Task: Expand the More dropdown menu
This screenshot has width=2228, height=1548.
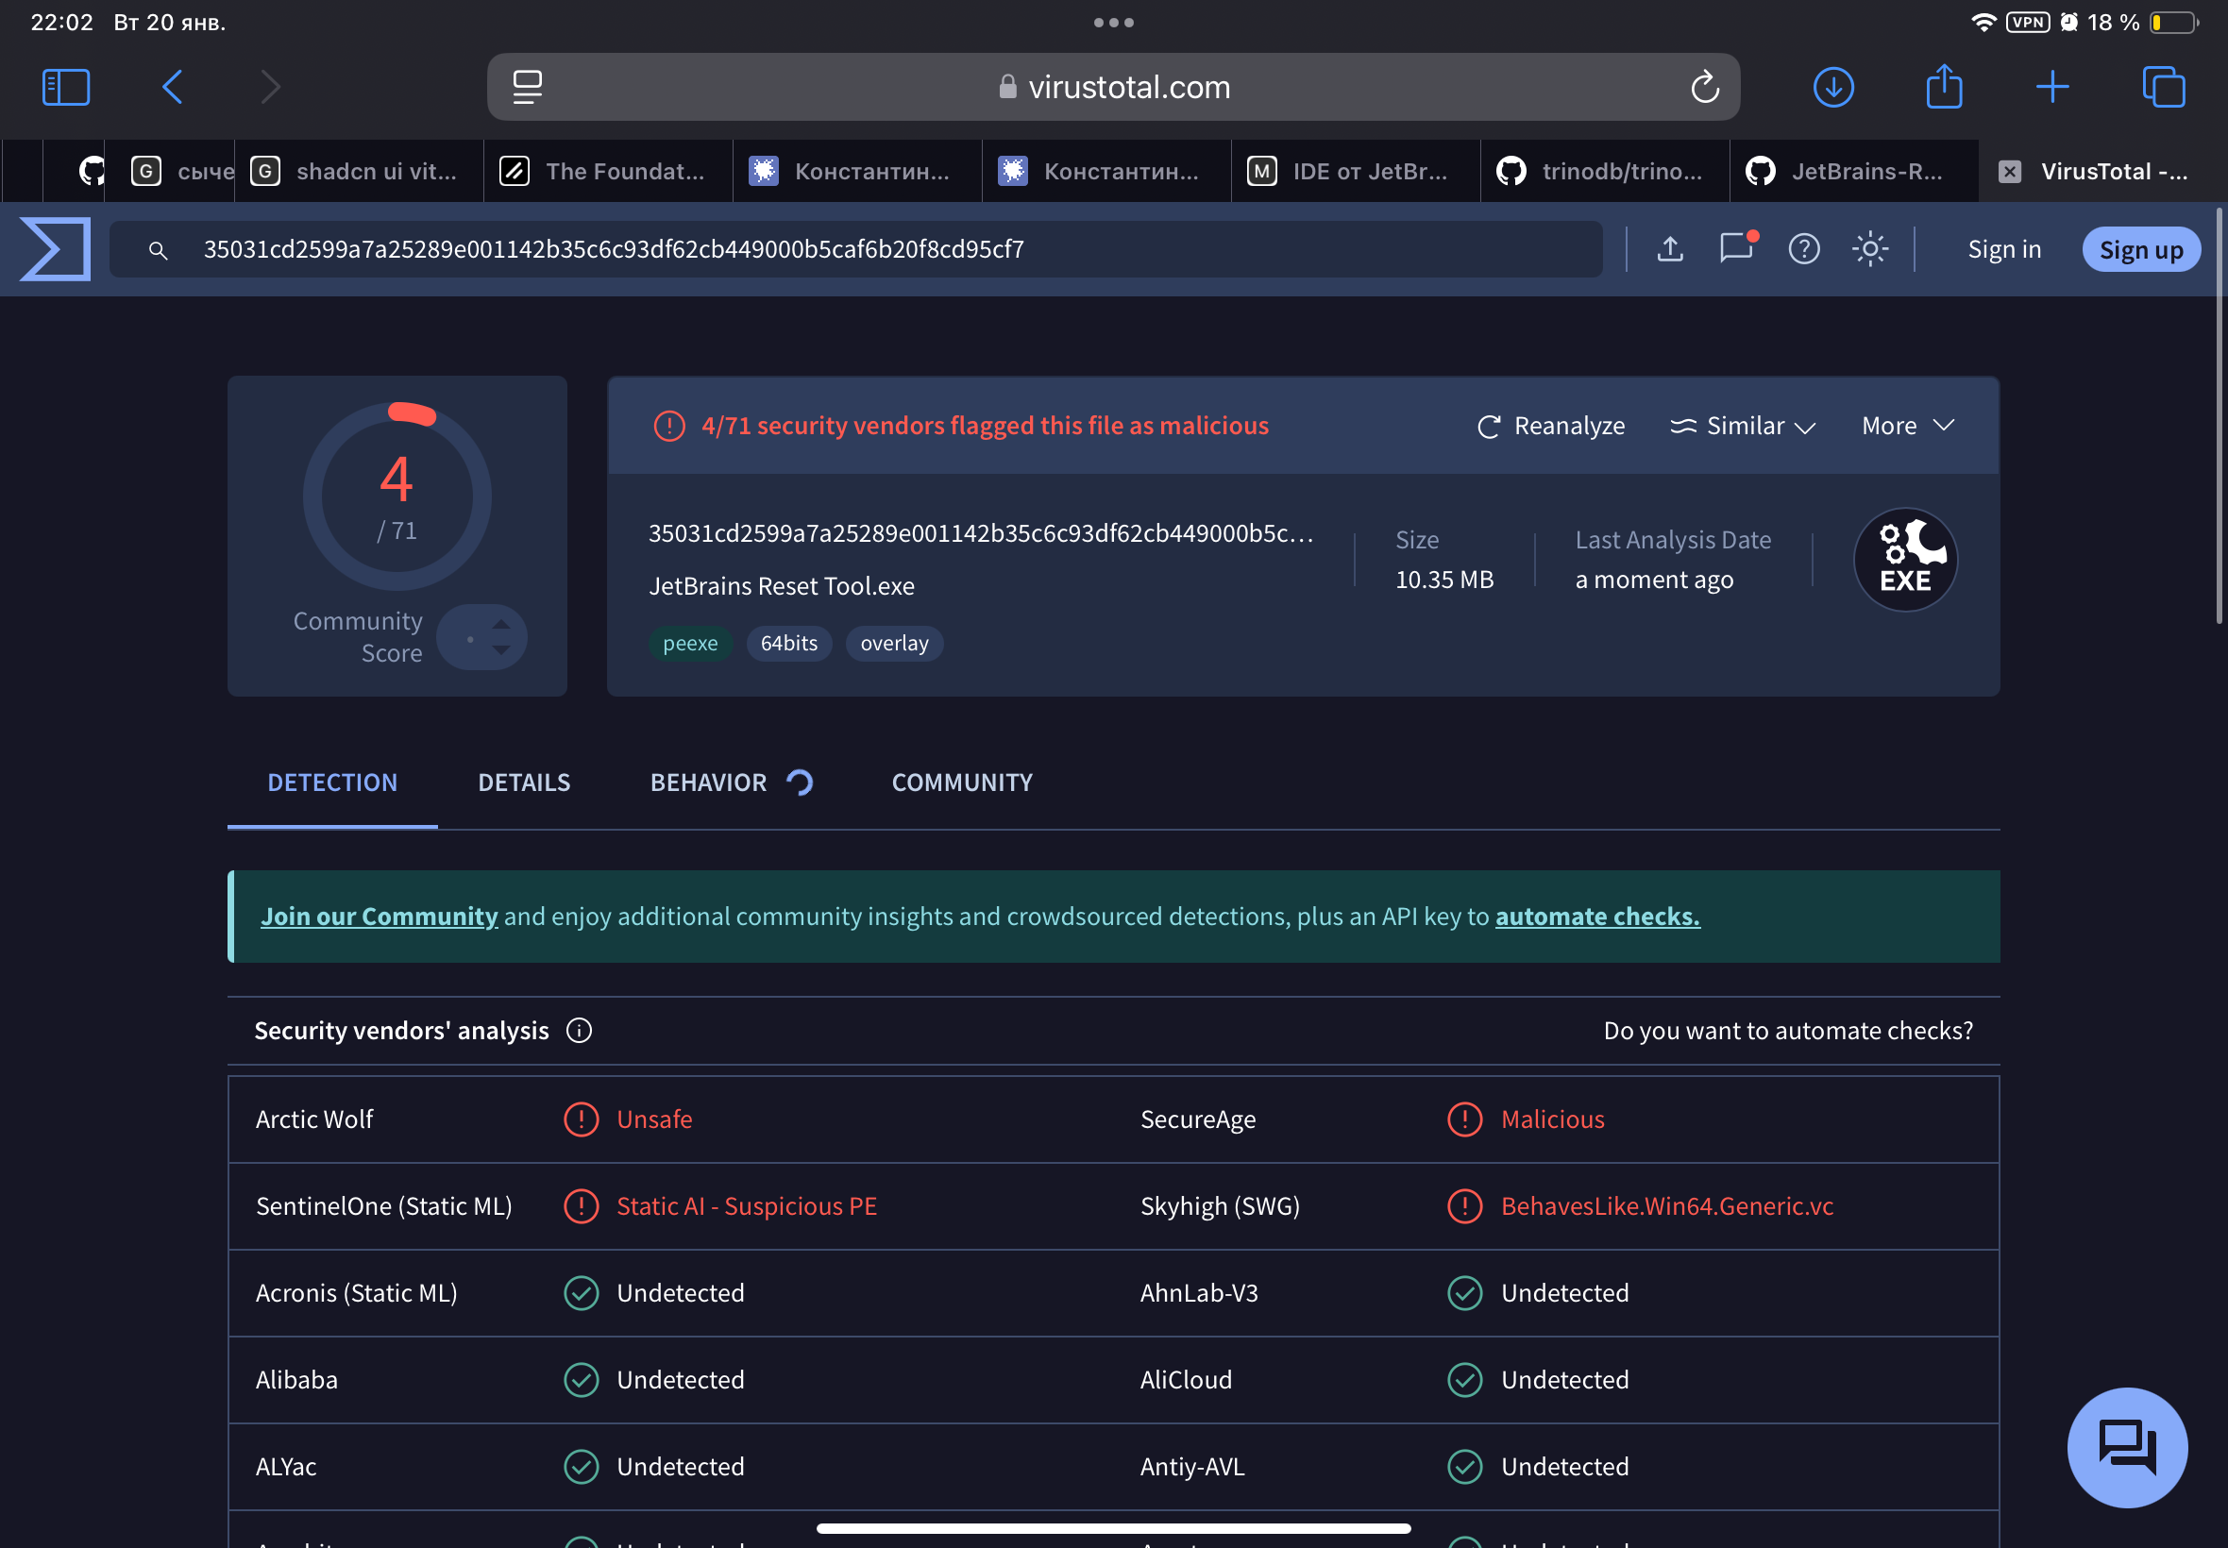Action: point(1907,426)
